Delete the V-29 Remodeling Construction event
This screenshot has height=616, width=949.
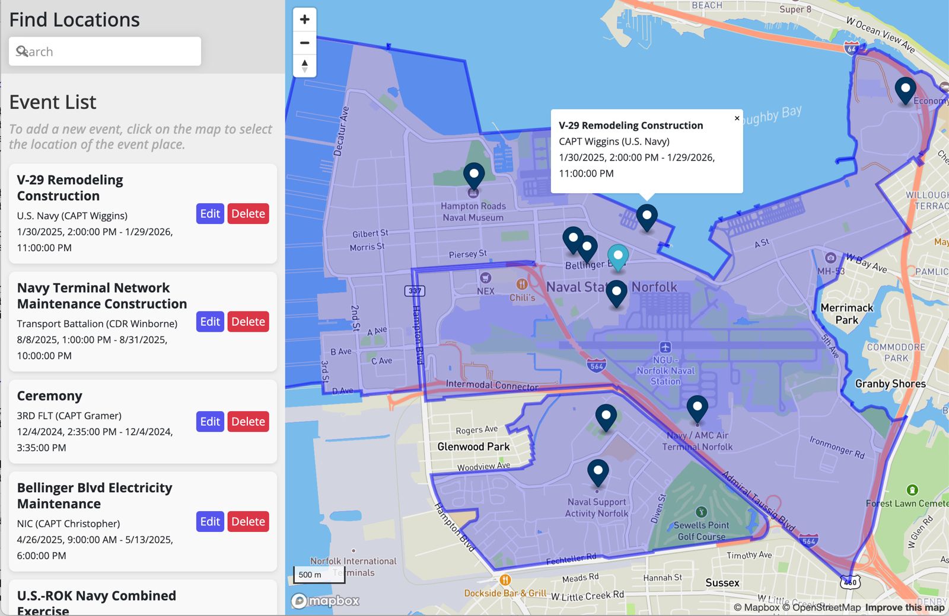248,214
